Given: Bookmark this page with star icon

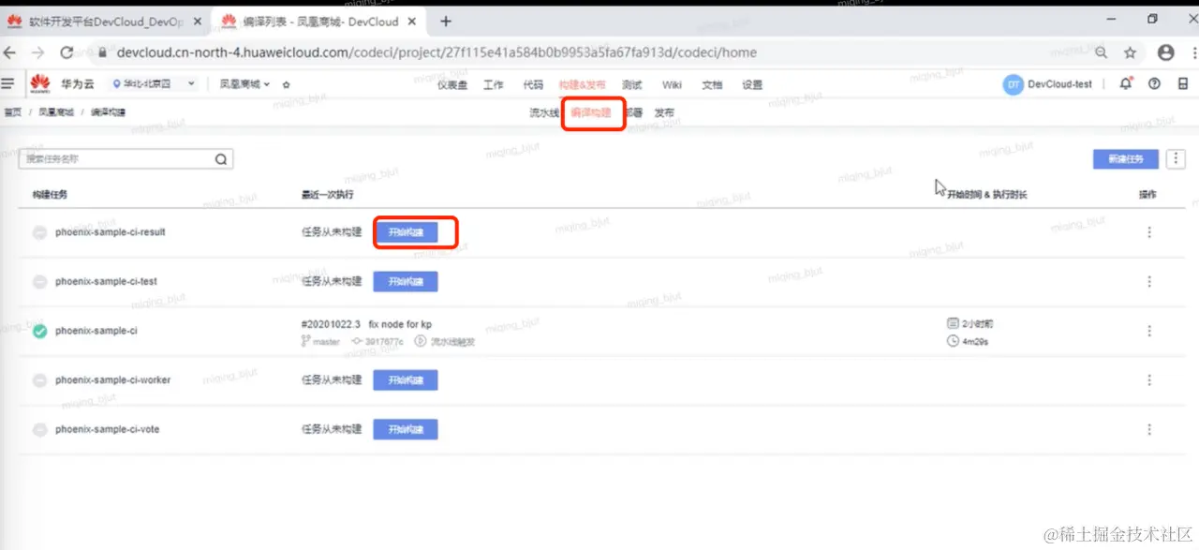Looking at the screenshot, I should pos(1130,52).
